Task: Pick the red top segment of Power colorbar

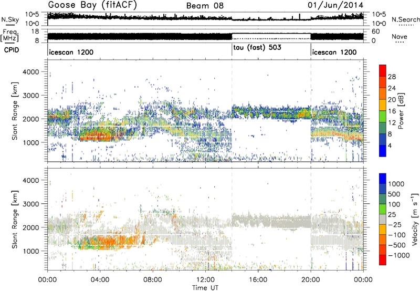Action: pos(383,70)
